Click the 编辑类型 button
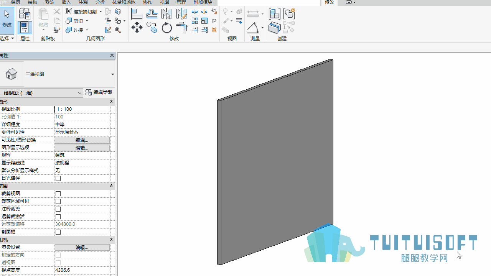 point(99,92)
